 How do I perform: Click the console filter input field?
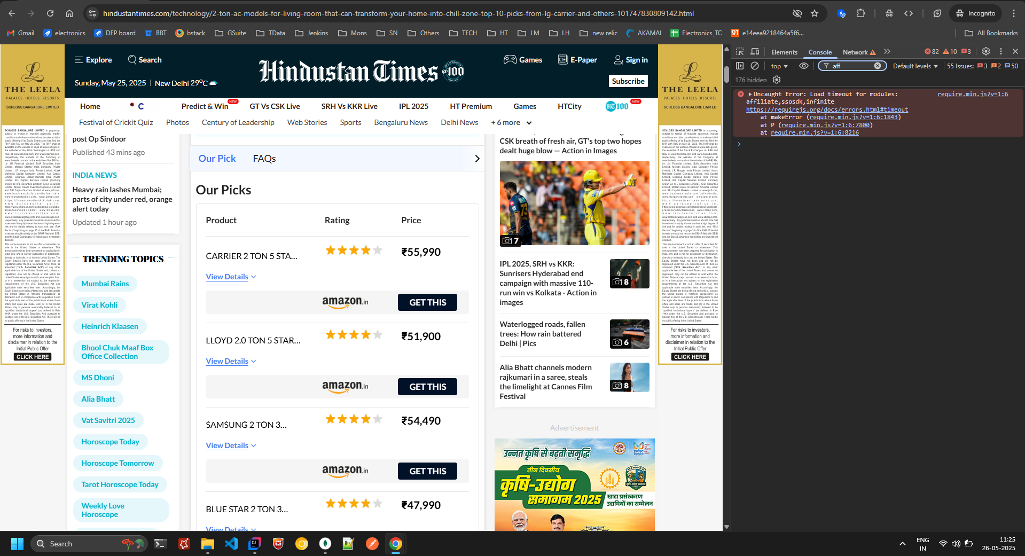(852, 66)
